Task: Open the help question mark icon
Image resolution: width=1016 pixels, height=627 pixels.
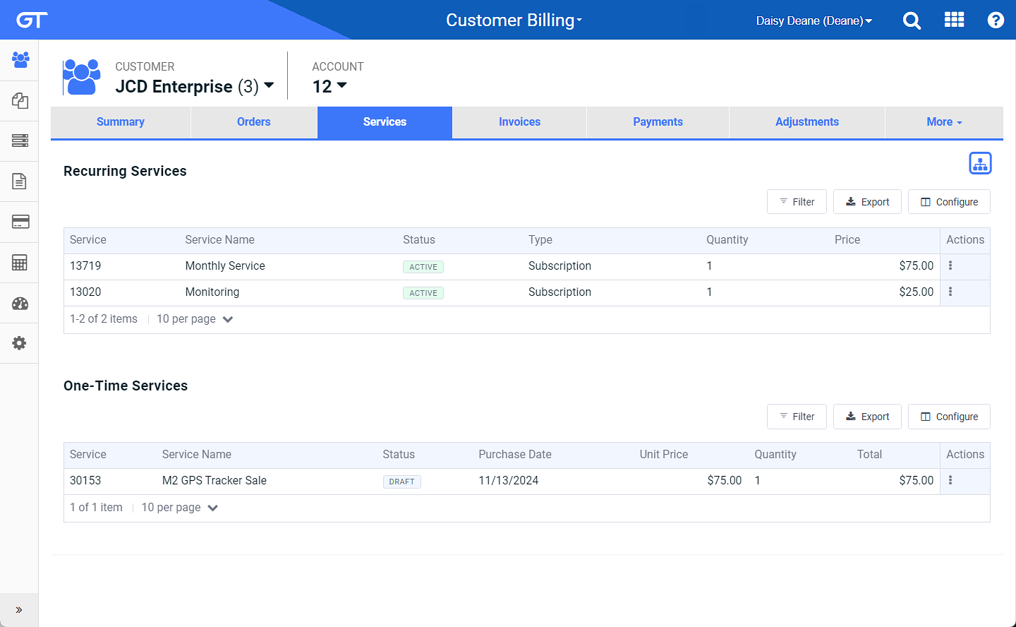Action: pyautogui.click(x=996, y=20)
